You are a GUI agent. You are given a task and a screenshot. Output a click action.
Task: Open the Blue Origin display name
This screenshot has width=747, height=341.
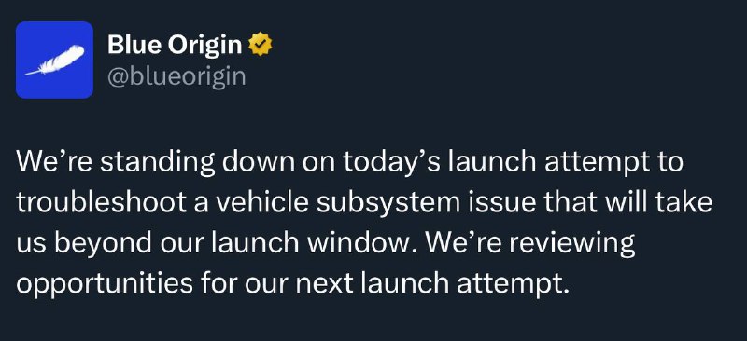click(175, 45)
